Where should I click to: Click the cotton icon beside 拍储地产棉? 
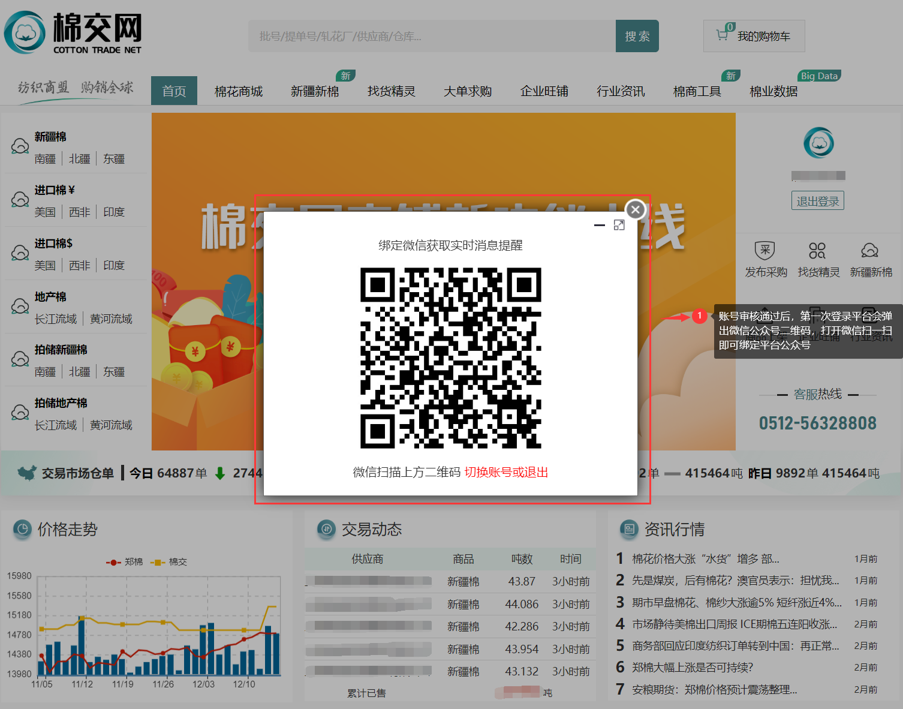click(20, 412)
